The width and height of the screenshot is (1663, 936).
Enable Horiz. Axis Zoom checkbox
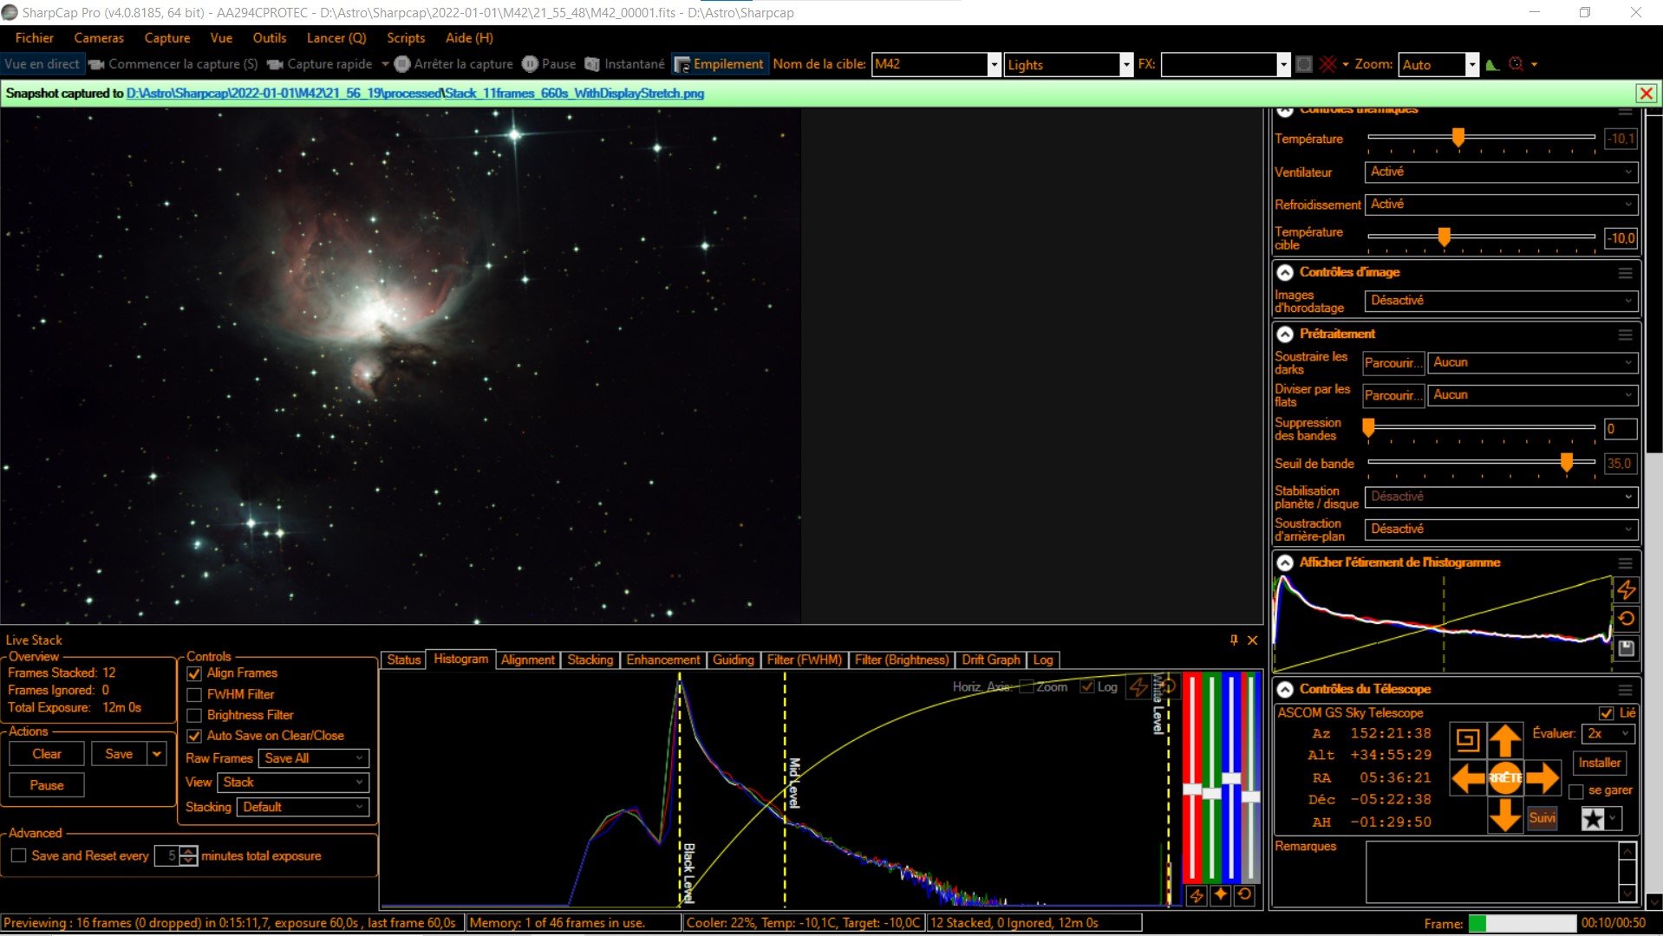click(x=1027, y=687)
